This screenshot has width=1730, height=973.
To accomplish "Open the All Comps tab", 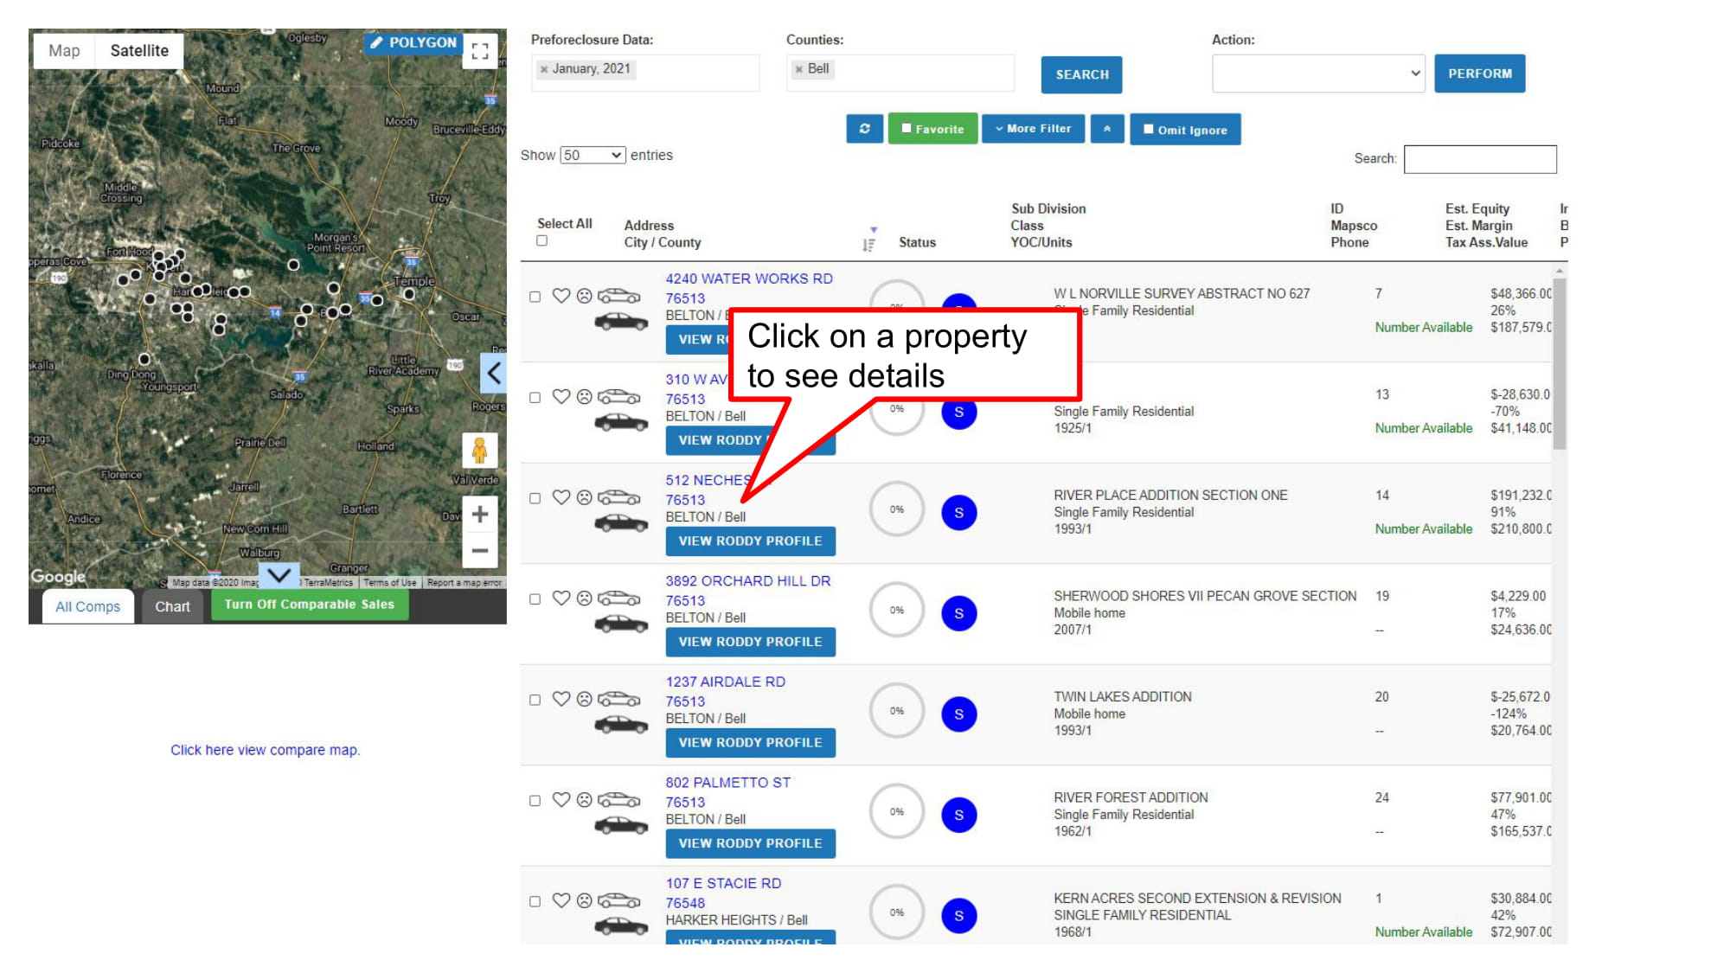I will coord(87,606).
